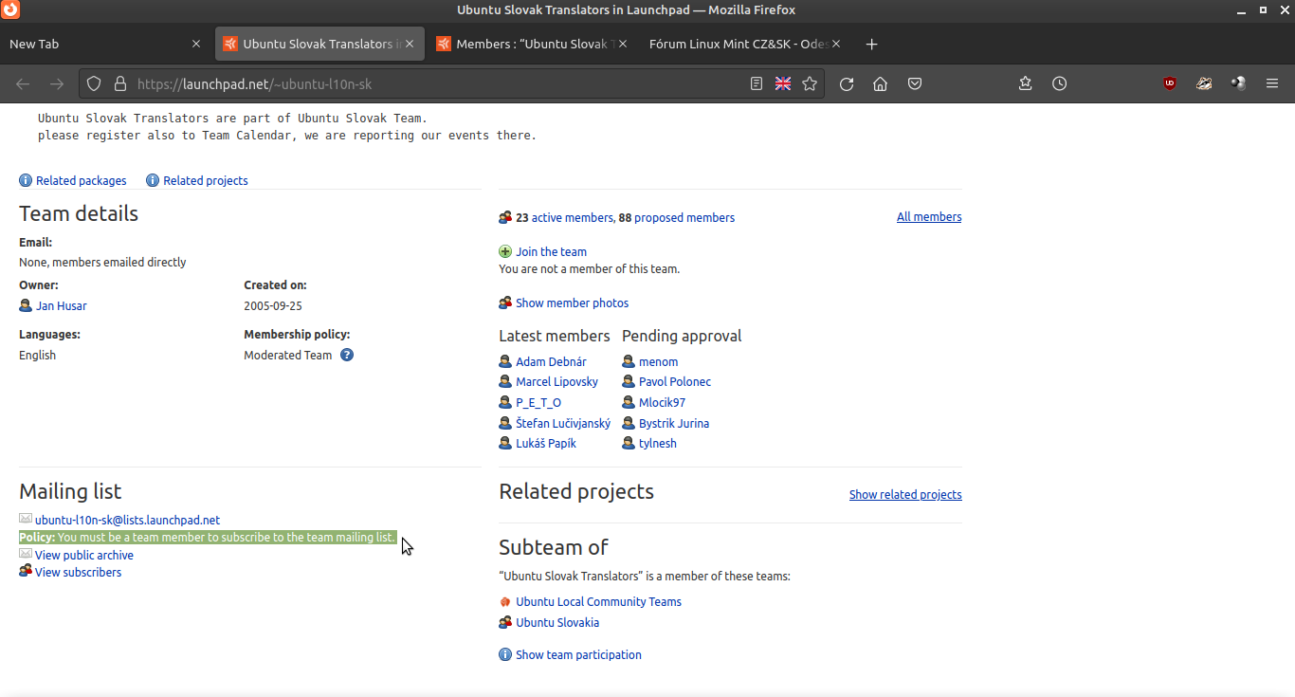Toggle Show member photos
1295x697 pixels.
click(572, 303)
